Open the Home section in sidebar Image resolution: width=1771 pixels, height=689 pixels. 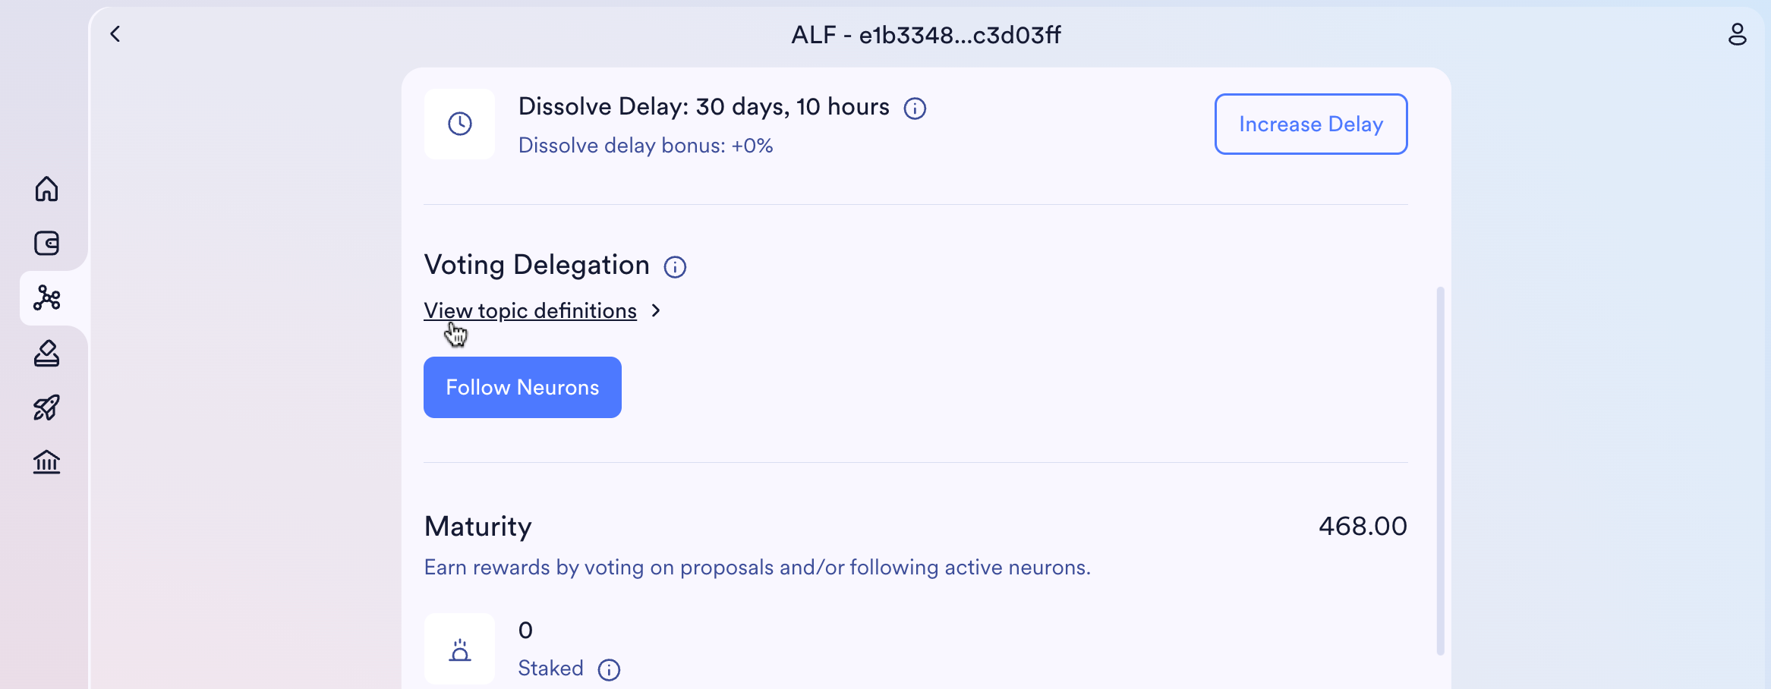[x=46, y=189]
